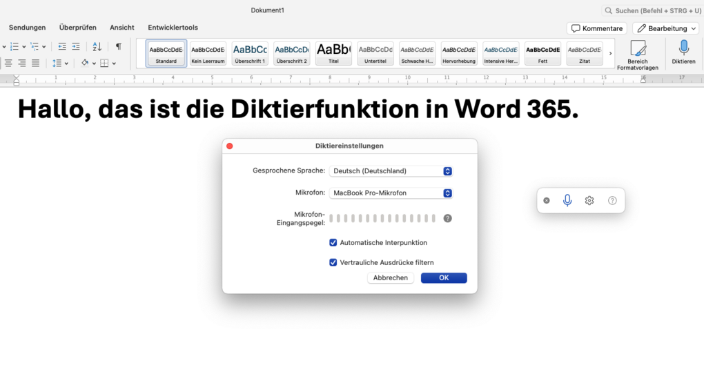
Task: Open the Kommentare pane
Action: pyautogui.click(x=597, y=28)
